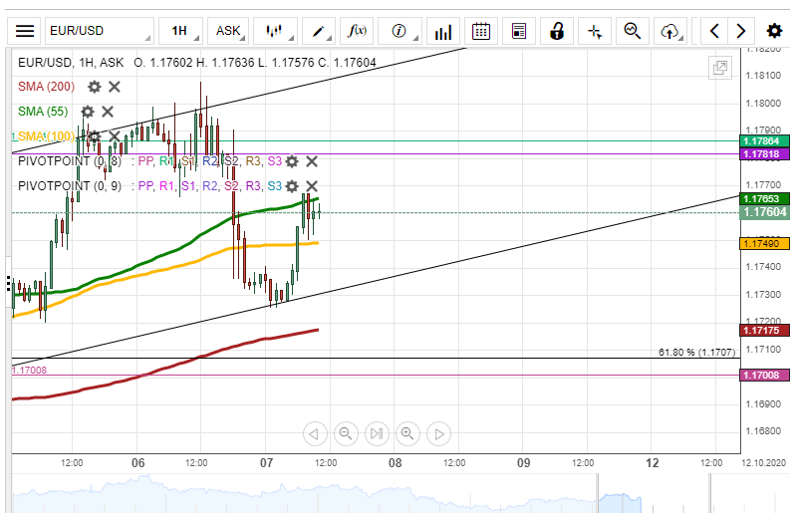797x518 pixels.
Task: Toggle the lock icon
Action: click(557, 31)
